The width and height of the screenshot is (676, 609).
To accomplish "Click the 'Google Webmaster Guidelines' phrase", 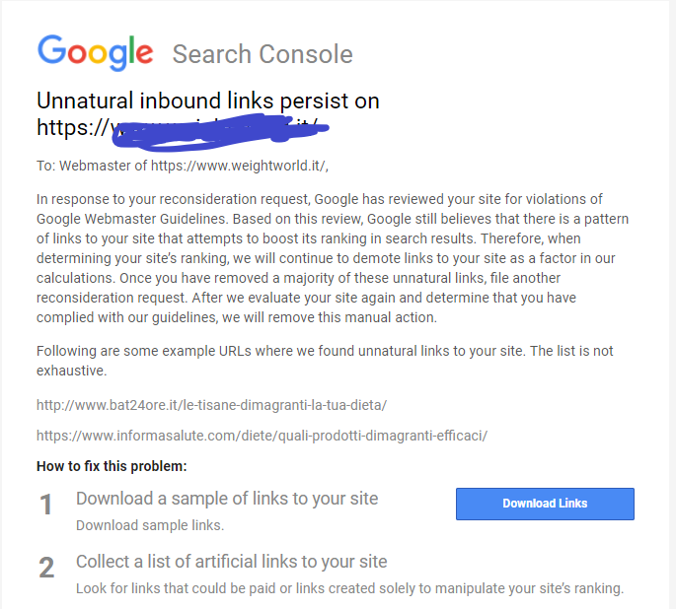I will (x=125, y=217).
